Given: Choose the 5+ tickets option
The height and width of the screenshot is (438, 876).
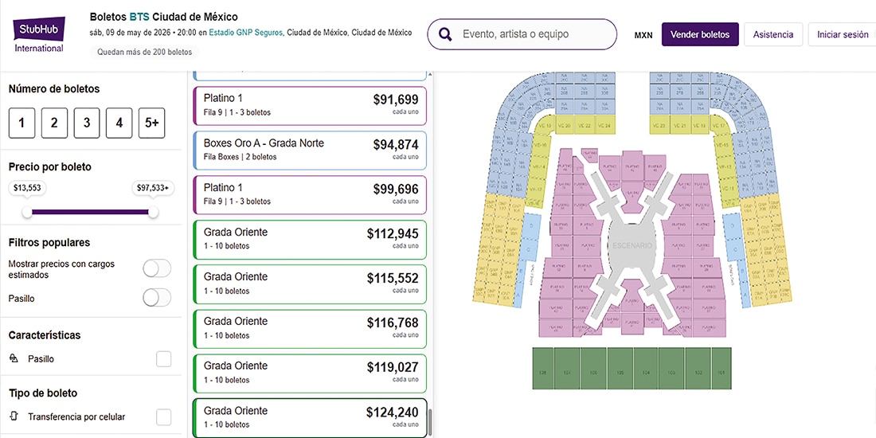Looking at the screenshot, I should (x=151, y=123).
